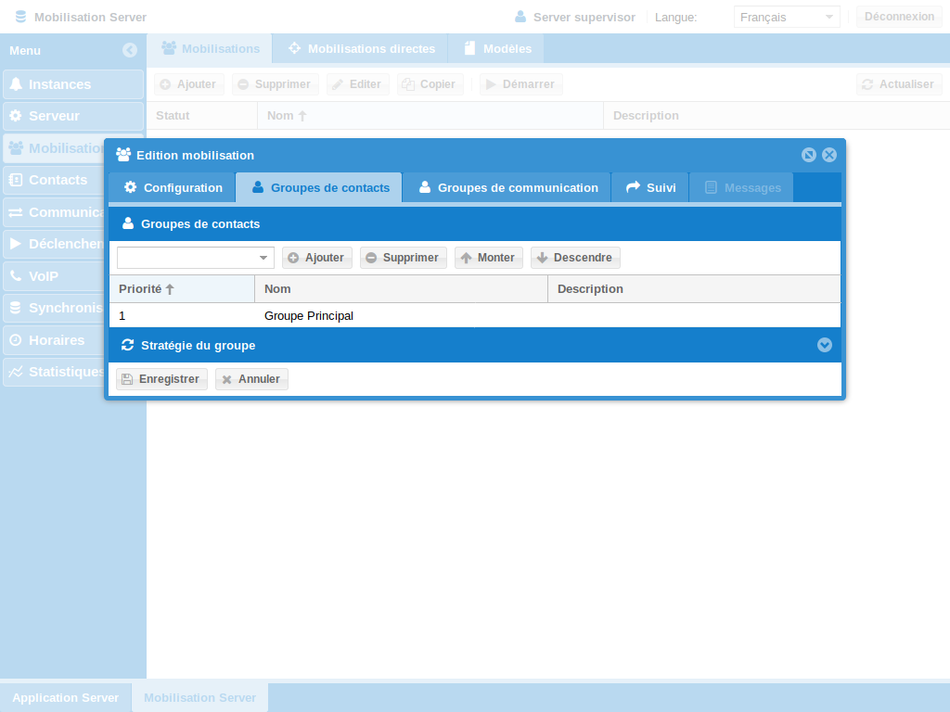The height and width of the screenshot is (712, 950).
Task: Open the Horaires menu item
Action: click(x=55, y=339)
